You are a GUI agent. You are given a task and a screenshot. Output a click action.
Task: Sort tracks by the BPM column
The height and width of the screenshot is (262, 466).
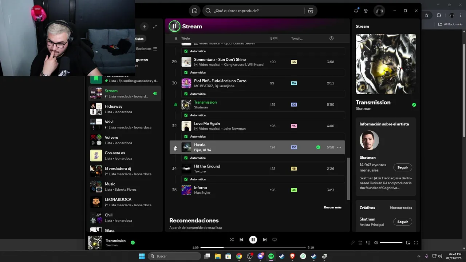[273, 38]
